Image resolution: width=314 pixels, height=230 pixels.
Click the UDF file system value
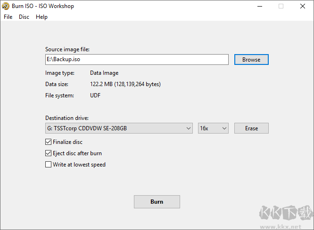pos(95,95)
